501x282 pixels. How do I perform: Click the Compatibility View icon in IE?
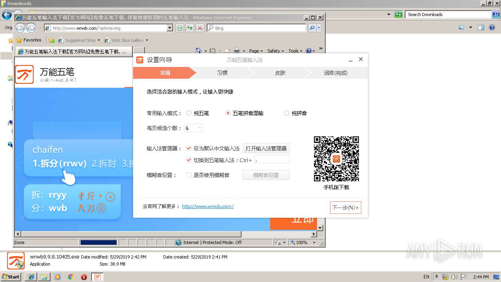(180, 28)
